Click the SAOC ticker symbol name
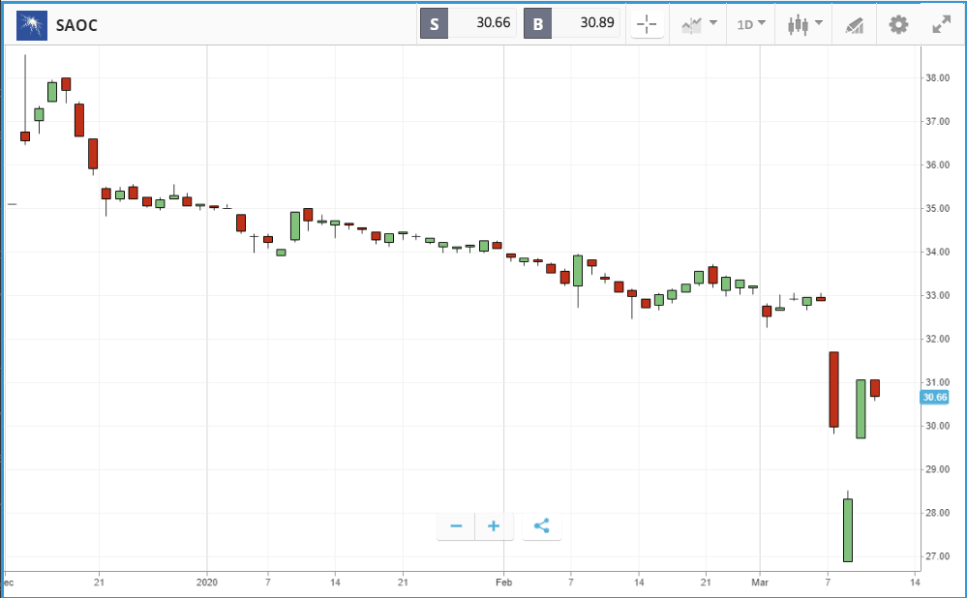This screenshot has height=598, width=967. (76, 25)
